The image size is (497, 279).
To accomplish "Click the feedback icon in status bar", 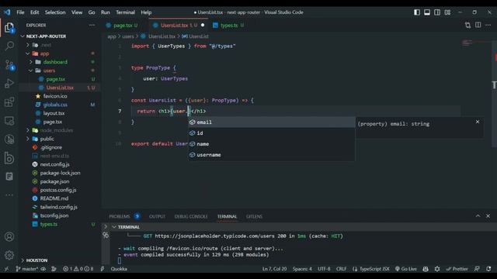I will pyautogui.click(x=477, y=269).
